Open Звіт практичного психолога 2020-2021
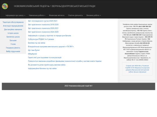 pyautogui.click(x=43, y=28)
